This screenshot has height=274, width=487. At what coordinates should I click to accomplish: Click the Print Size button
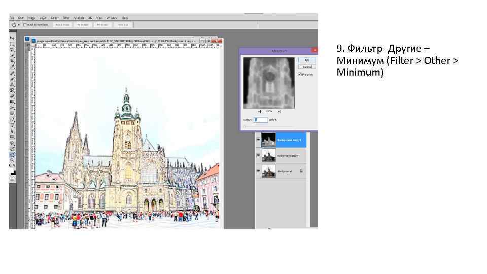point(123,25)
